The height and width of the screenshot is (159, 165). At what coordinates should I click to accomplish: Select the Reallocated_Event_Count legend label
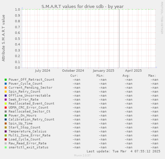(32, 104)
